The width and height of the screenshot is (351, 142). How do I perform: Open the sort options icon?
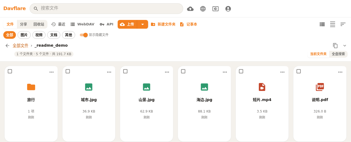(x=343, y=24)
